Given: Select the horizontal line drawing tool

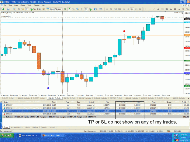Looking at the screenshot, I should 150,9.
